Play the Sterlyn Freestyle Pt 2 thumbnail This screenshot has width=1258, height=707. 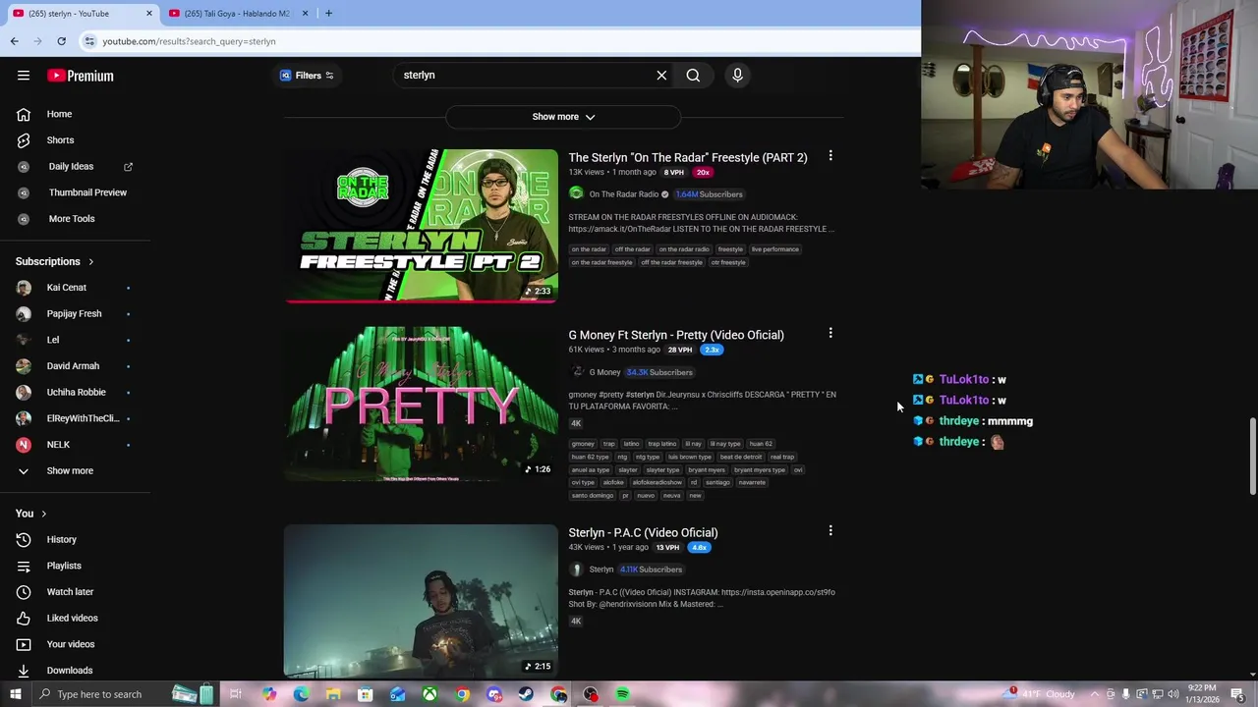(421, 226)
